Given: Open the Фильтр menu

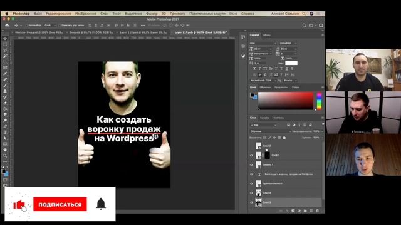Looking at the screenshot, I should [152, 14].
